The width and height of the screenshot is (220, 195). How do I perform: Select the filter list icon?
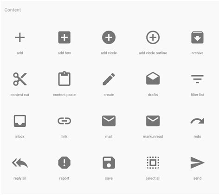coord(197,79)
